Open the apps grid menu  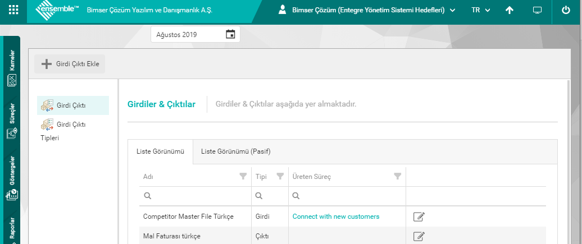click(x=13, y=10)
